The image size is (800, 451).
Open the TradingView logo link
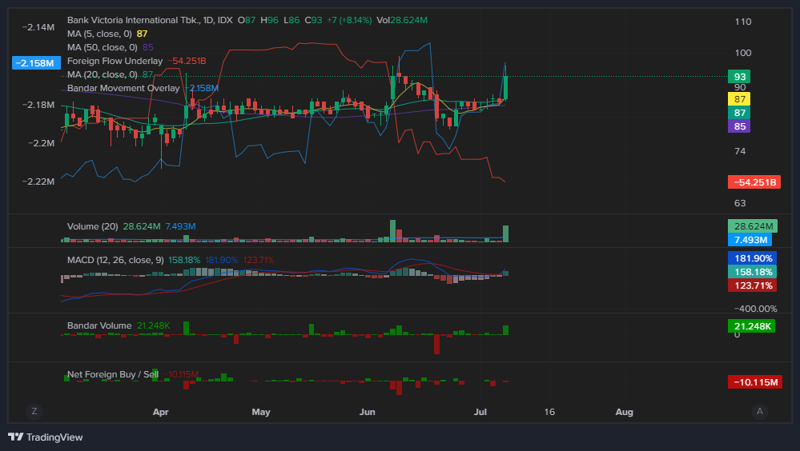pyautogui.click(x=46, y=437)
